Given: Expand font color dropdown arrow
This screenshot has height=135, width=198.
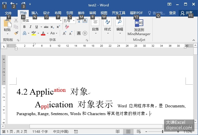Looking at the screenshot, I should (48, 33).
